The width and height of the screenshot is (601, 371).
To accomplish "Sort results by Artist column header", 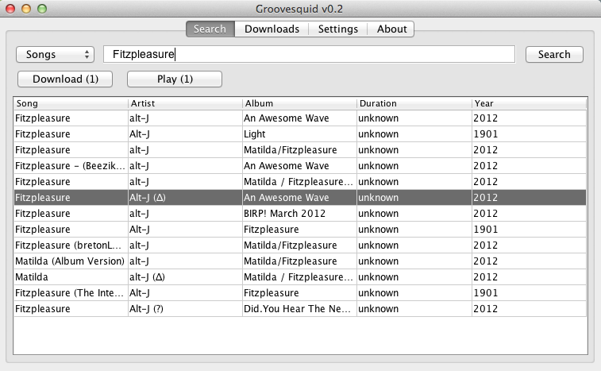I will [x=185, y=103].
